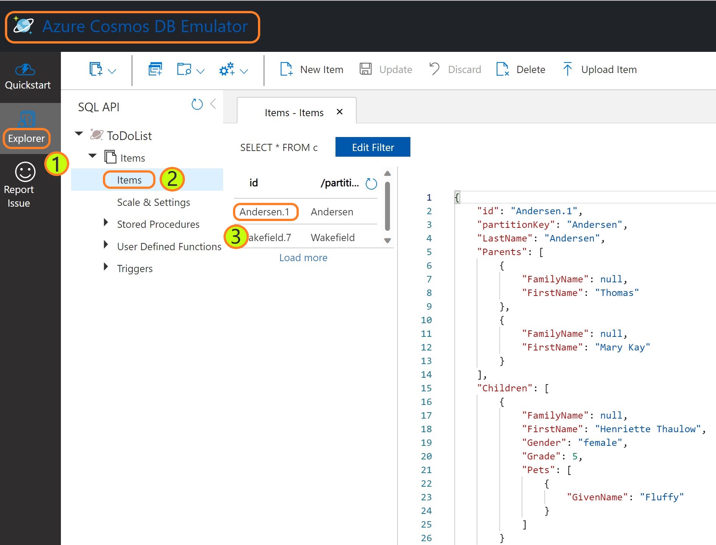Click line number 20 in editor gutter

click(x=426, y=456)
